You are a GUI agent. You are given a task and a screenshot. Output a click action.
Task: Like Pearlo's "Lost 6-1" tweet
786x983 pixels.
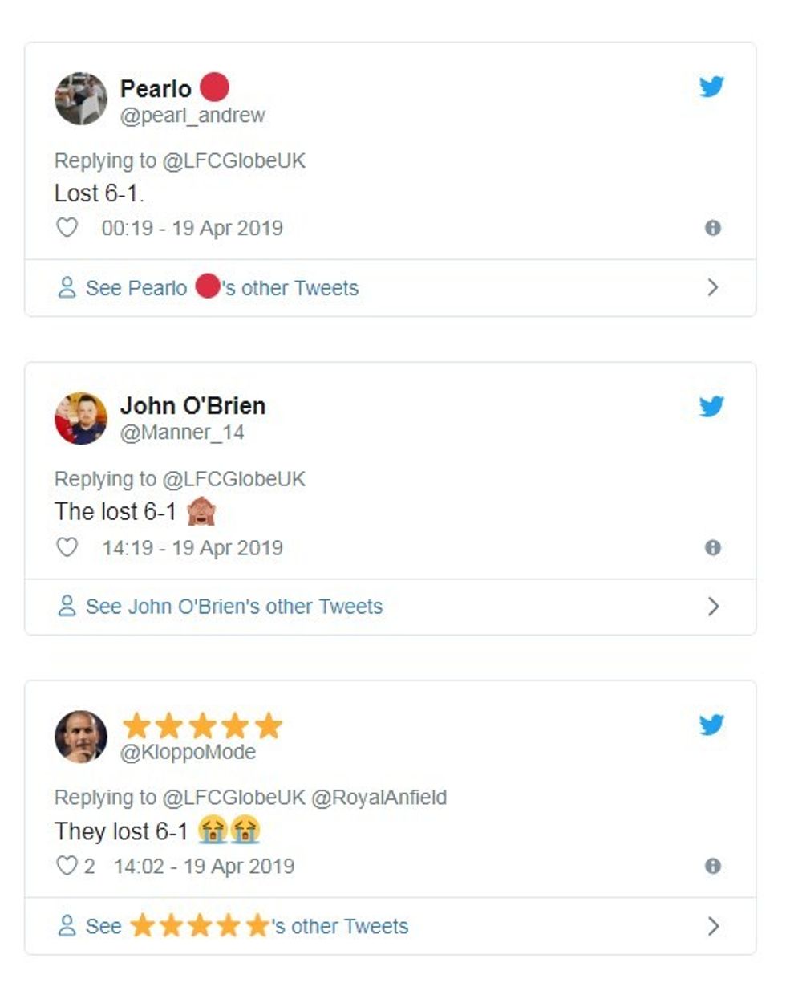pyautogui.click(x=67, y=228)
